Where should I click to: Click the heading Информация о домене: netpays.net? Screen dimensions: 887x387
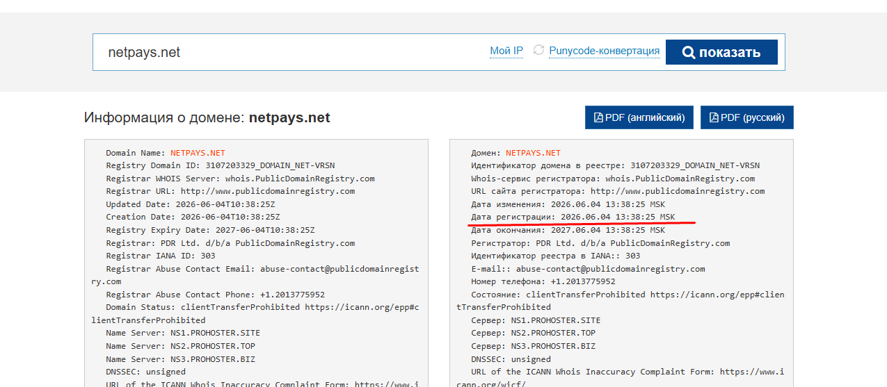(x=207, y=117)
